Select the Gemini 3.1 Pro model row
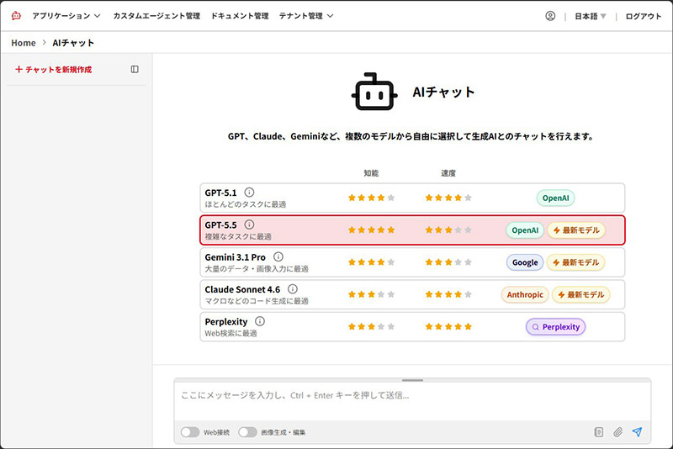Screen dimensions: 673x449 pos(412,262)
